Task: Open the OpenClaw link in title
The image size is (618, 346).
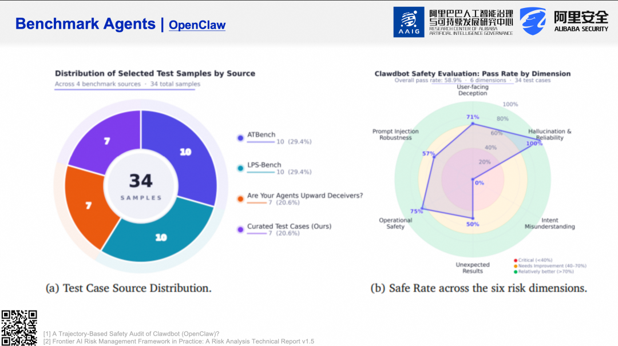Action: click(x=197, y=25)
